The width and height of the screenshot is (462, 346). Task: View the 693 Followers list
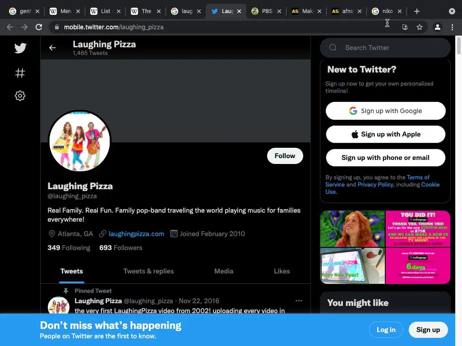point(121,248)
